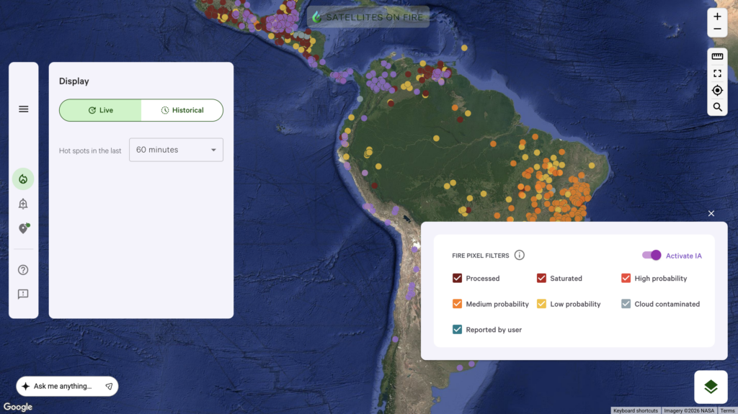
Task: Uncheck the High probability filter
Action: point(626,278)
